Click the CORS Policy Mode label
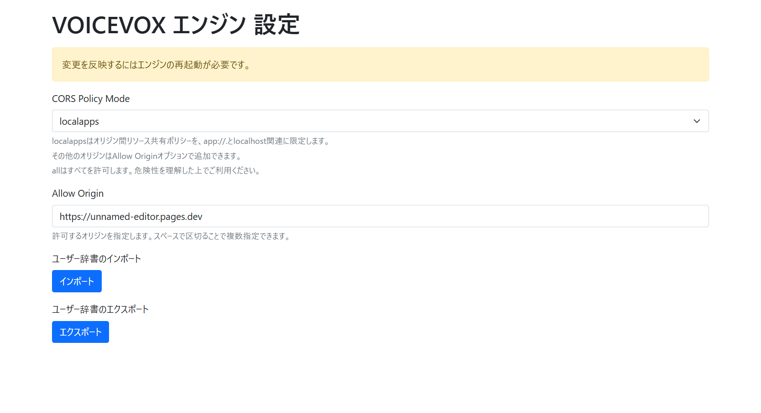 [91, 99]
